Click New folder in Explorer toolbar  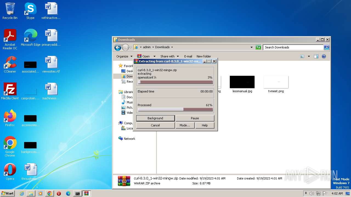coord(204,56)
